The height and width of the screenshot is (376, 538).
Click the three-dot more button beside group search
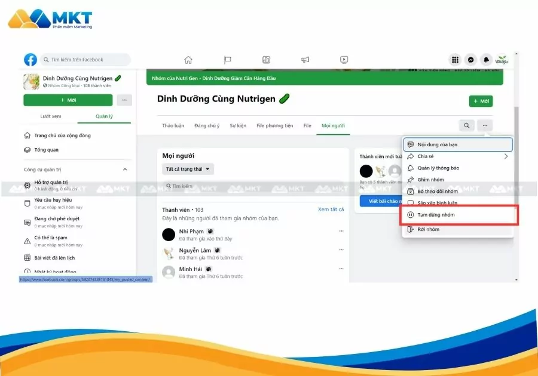(x=485, y=125)
